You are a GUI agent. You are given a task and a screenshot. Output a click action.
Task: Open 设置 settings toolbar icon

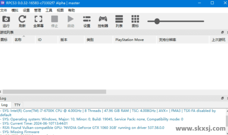pos(87,19)
